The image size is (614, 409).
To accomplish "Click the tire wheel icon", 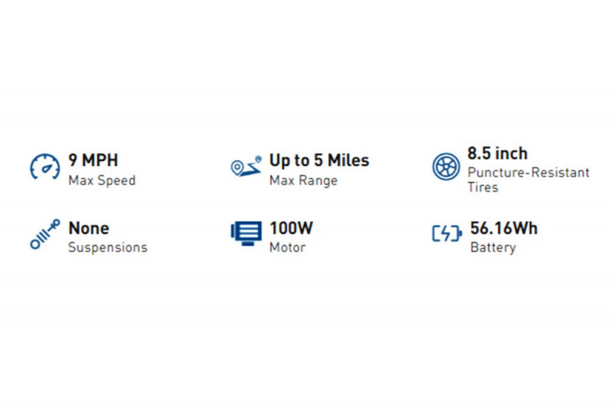I will click(446, 167).
